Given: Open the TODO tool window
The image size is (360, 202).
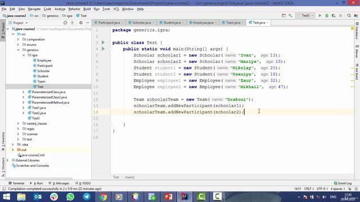Looking at the screenshot, I should (x=83, y=183).
